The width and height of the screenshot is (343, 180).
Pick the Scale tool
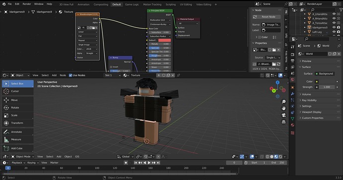point(18,115)
